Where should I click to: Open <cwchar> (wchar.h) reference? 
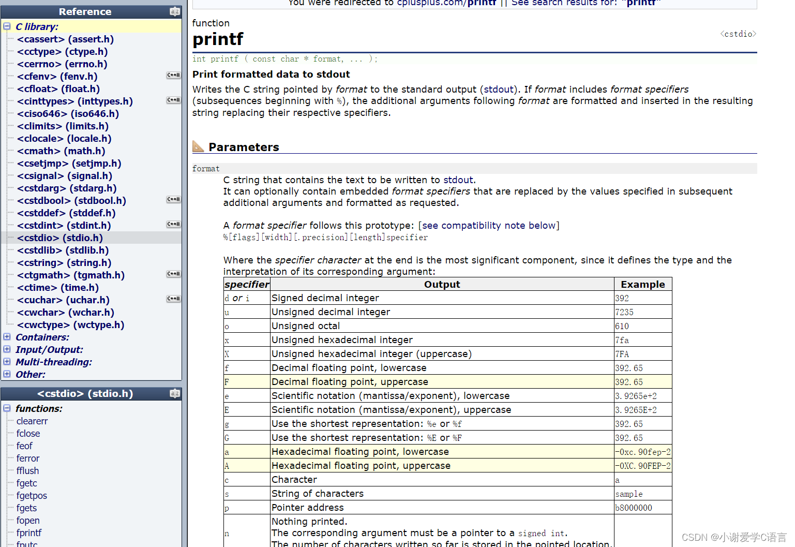coord(65,313)
